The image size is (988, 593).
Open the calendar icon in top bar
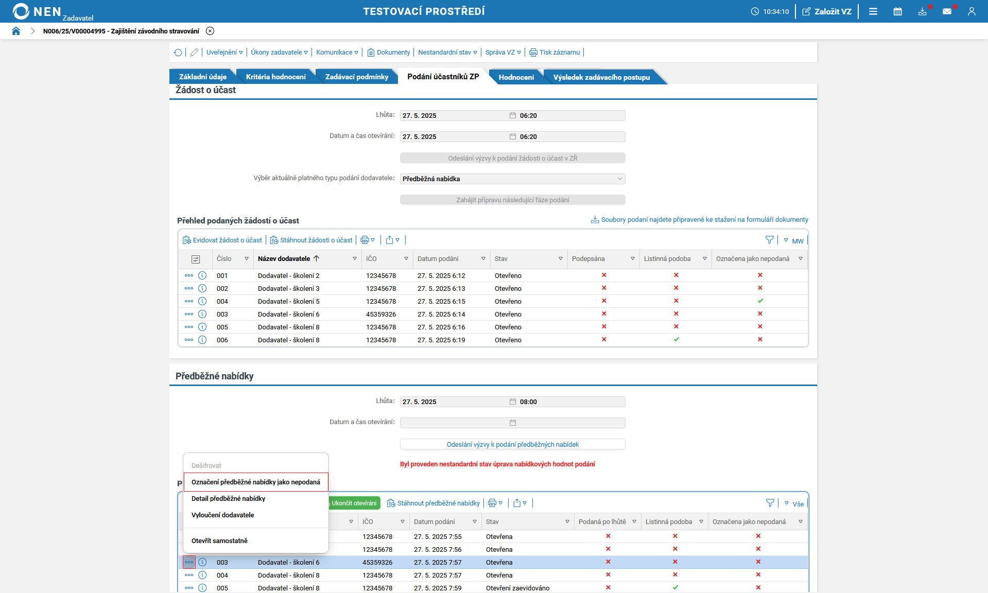tap(897, 11)
